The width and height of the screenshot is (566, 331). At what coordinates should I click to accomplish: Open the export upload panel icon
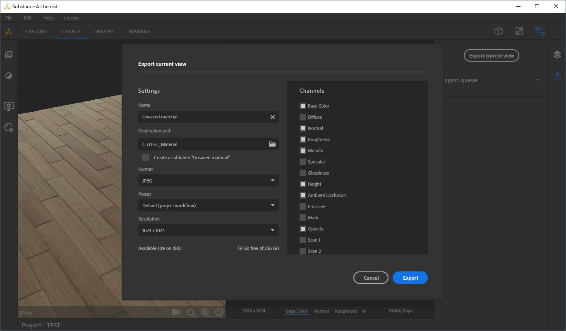click(x=557, y=75)
